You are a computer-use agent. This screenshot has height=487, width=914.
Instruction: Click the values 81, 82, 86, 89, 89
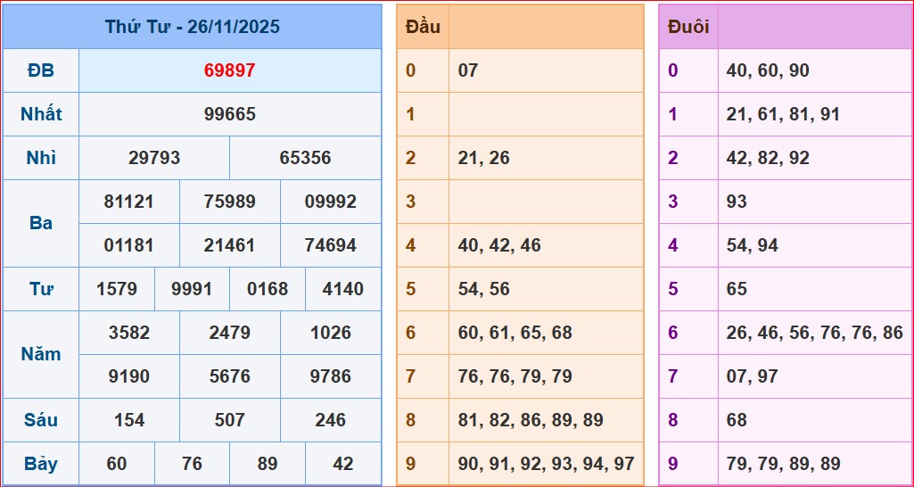pyautogui.click(x=531, y=420)
